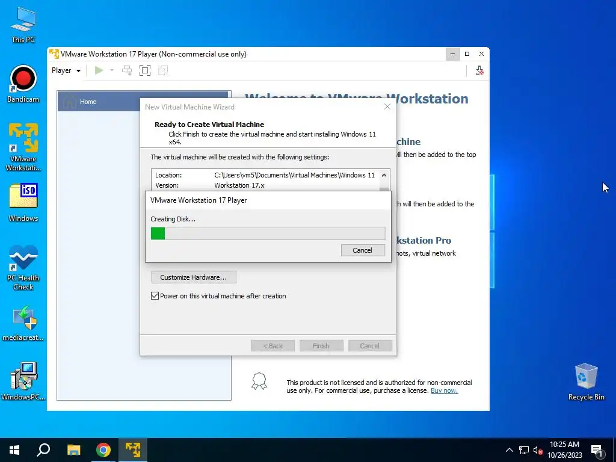Open notification center icon
Image resolution: width=616 pixels, height=462 pixels.
click(597, 450)
